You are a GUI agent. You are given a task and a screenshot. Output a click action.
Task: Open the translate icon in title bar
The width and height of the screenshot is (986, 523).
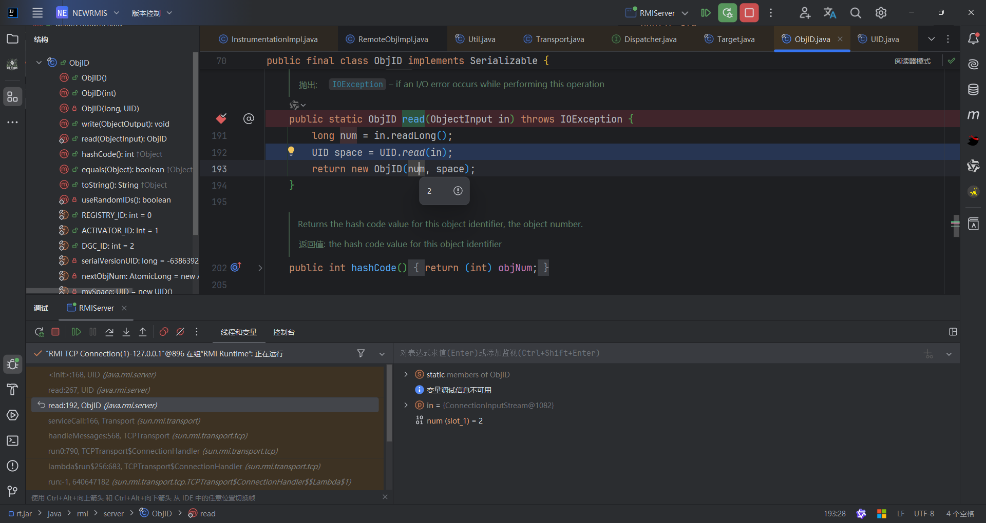point(830,13)
